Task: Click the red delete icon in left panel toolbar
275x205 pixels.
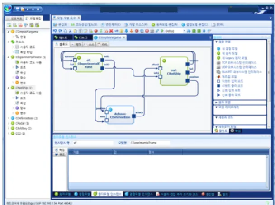Action: tap(20, 25)
